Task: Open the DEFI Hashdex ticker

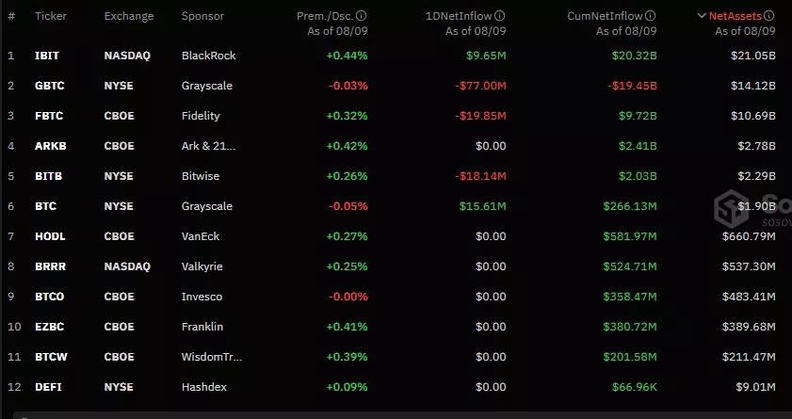Action: click(47, 387)
